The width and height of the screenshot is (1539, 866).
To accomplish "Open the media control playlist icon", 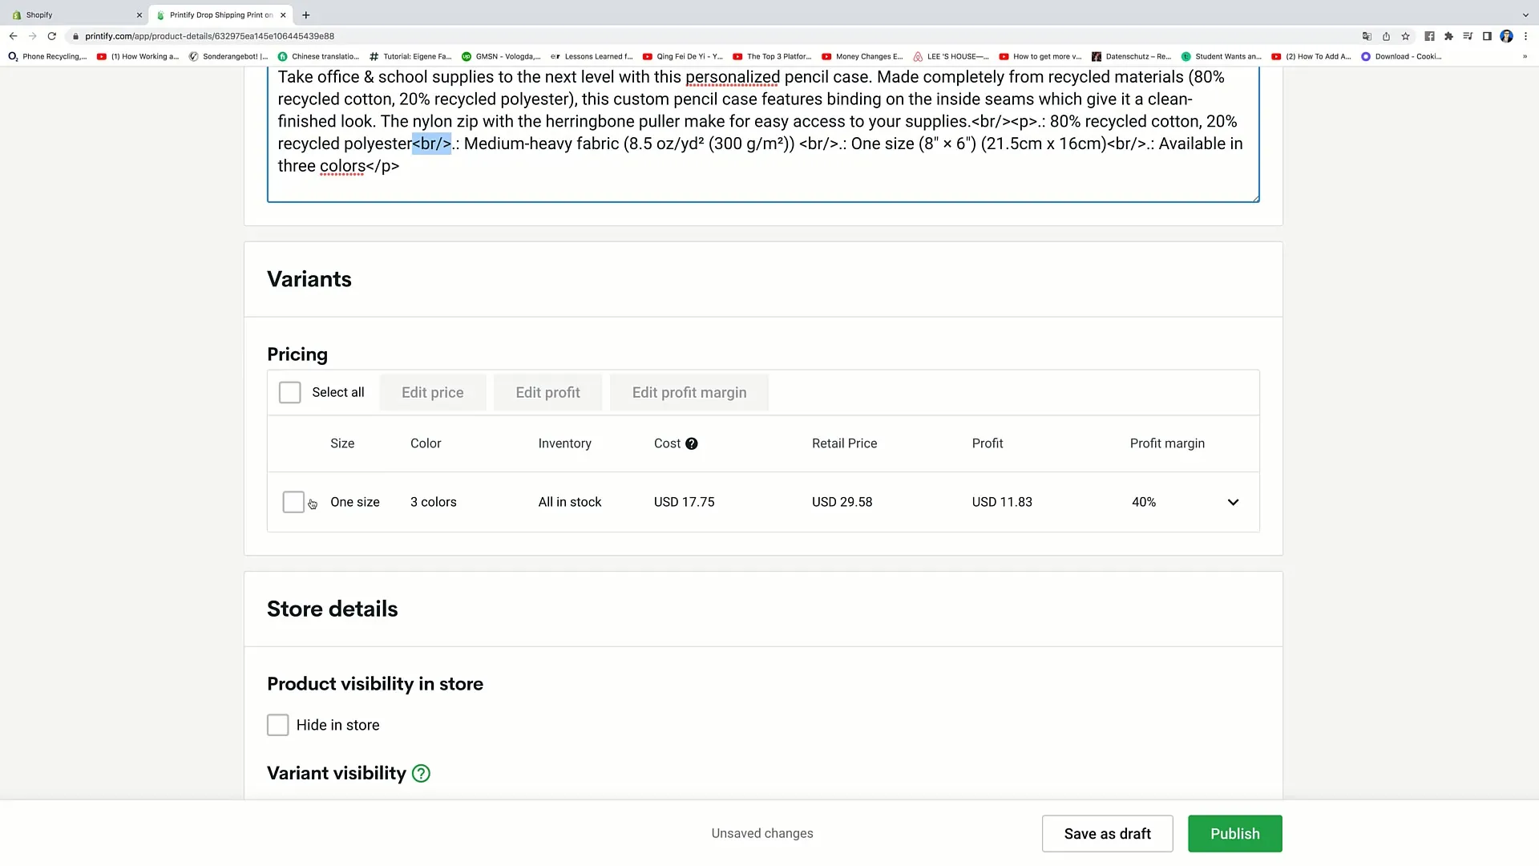I will point(1468,36).
